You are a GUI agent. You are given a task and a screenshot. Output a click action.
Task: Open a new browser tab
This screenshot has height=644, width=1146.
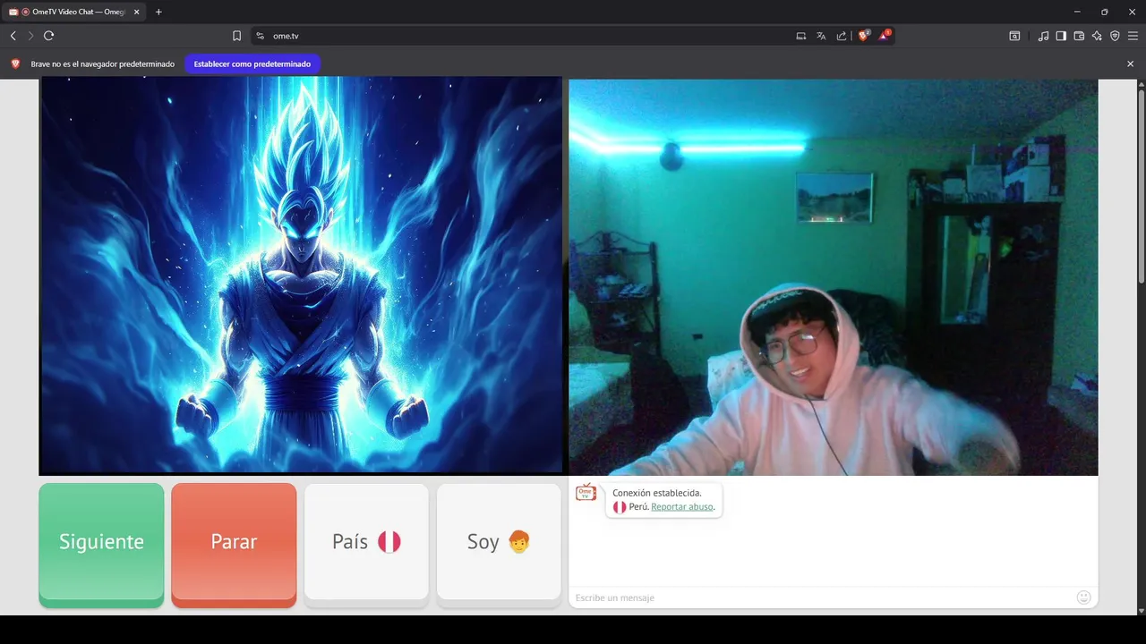coord(158,12)
